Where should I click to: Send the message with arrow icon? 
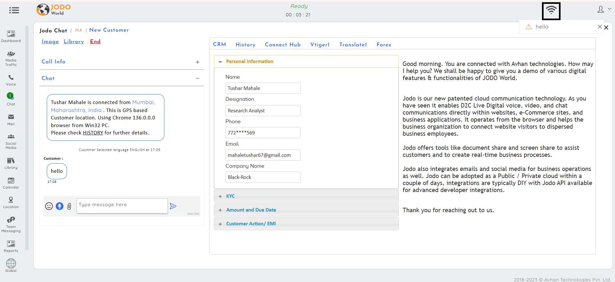tap(173, 206)
